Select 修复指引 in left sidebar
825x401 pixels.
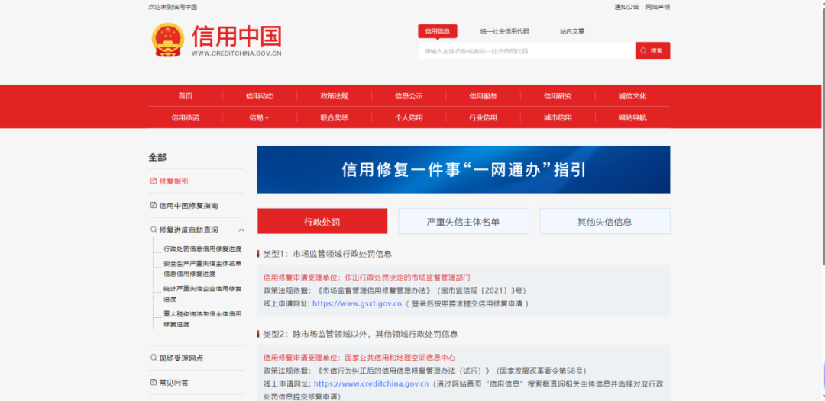173,181
